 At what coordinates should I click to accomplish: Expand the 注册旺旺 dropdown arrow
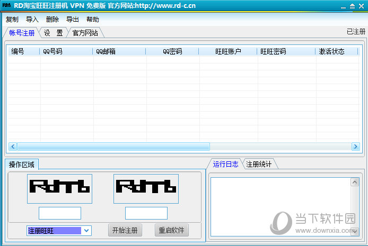pos(86,231)
